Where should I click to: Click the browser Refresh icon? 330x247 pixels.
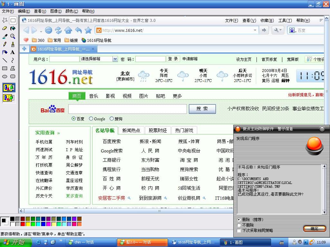pos(58,31)
